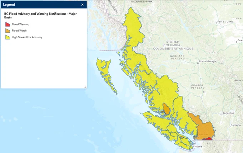Click the Jasper map label

(x=239, y=80)
